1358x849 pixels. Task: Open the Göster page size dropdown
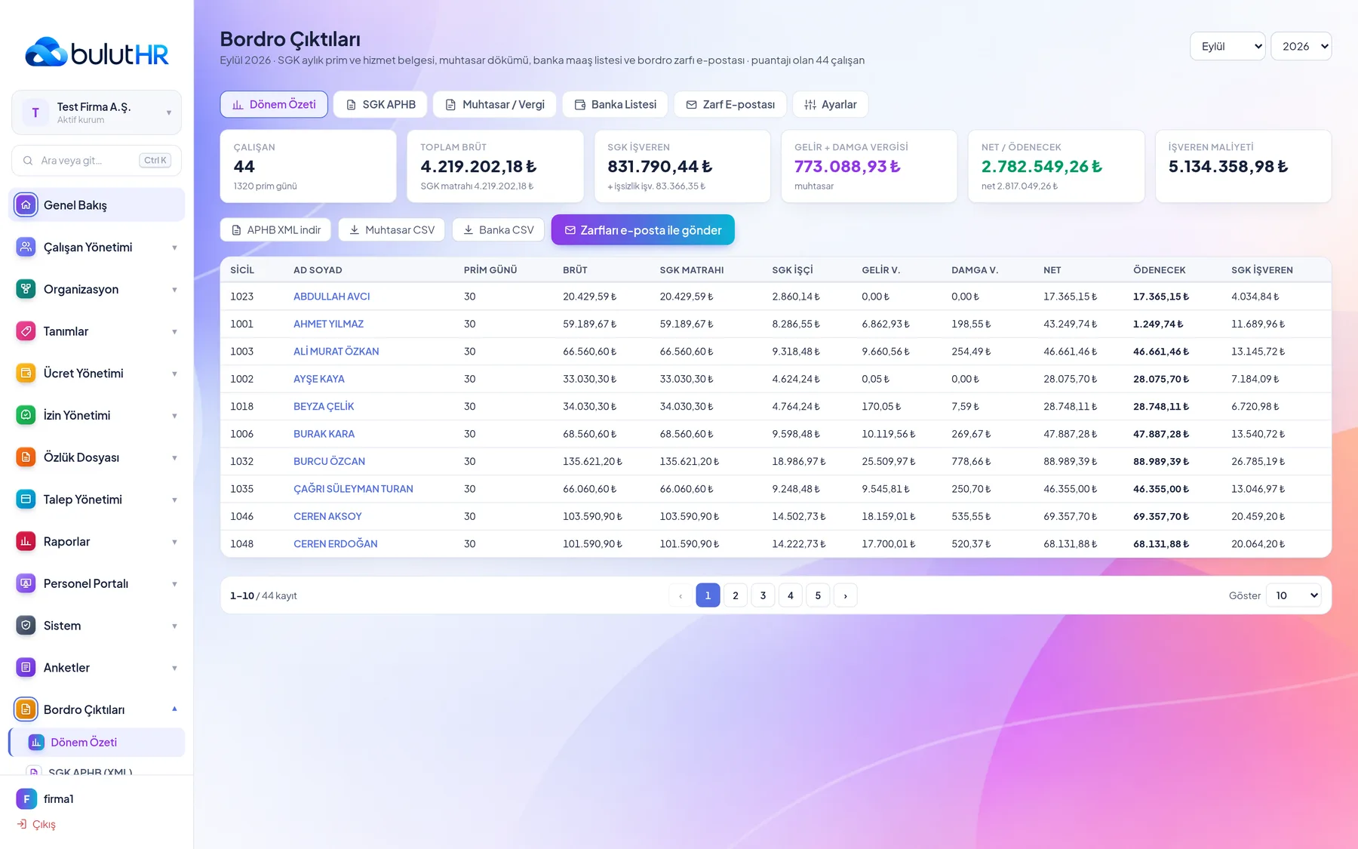(1294, 595)
